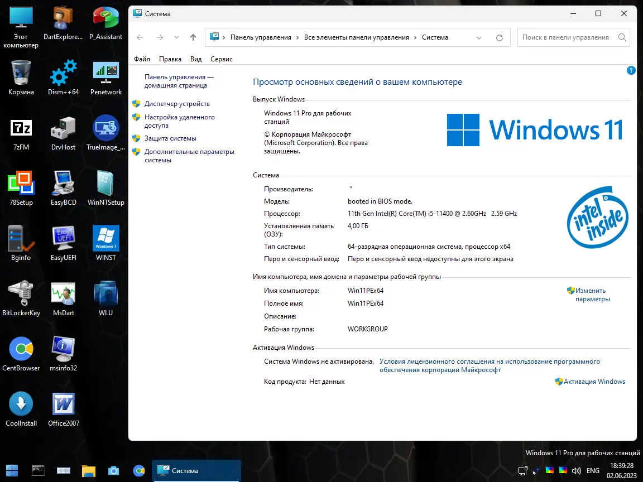Expand chevron before Панель управления breadcrumb
This screenshot has width=643, height=482.
[x=224, y=37]
